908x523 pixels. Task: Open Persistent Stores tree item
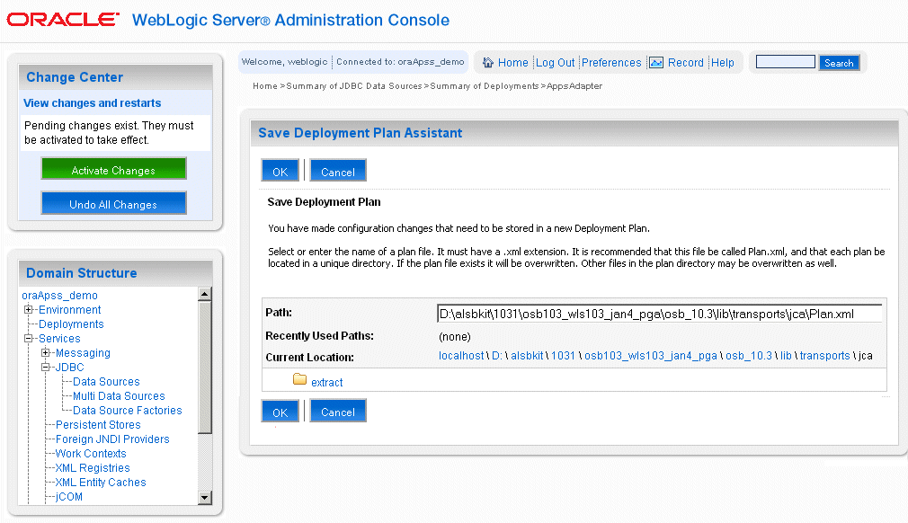click(98, 425)
